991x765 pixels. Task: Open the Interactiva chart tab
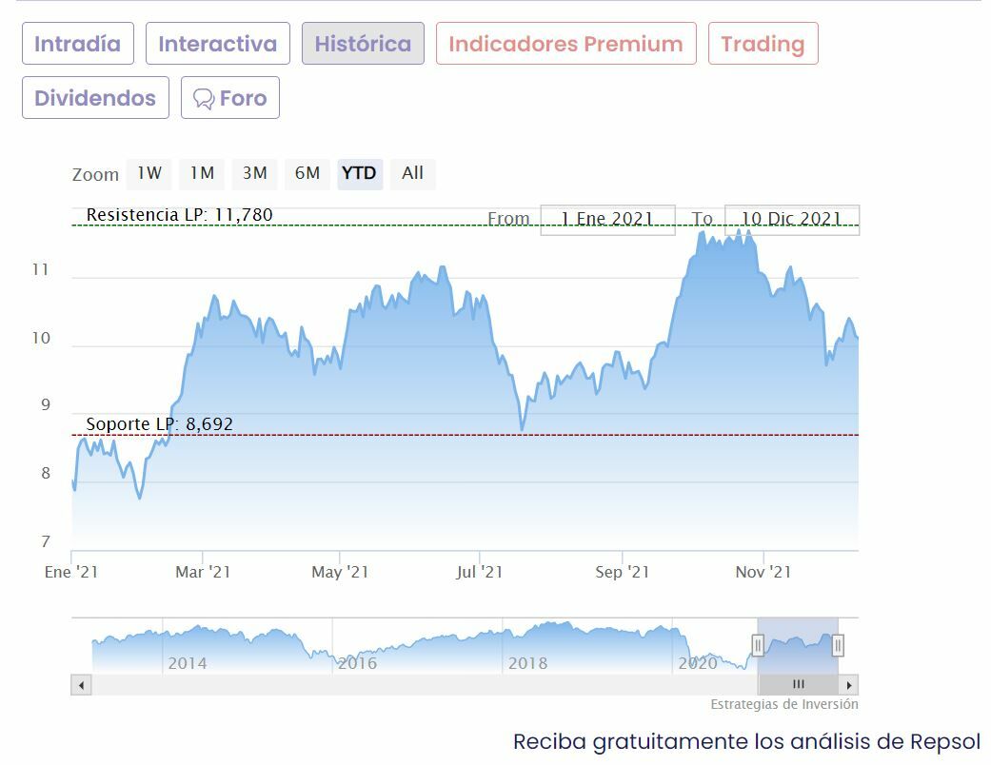pyautogui.click(x=217, y=44)
